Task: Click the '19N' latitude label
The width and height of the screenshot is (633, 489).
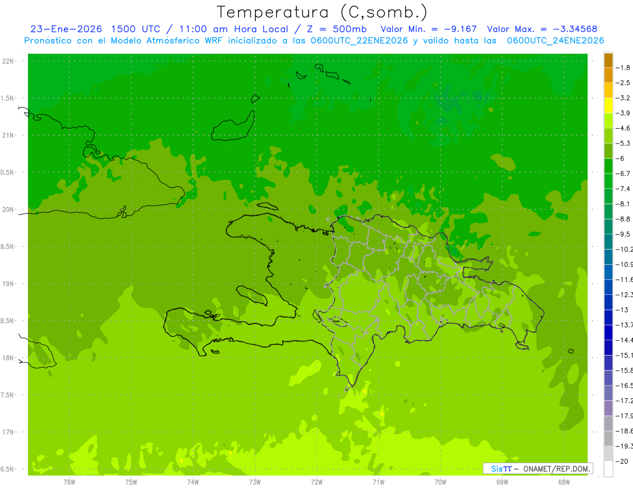Action: pos(8,283)
